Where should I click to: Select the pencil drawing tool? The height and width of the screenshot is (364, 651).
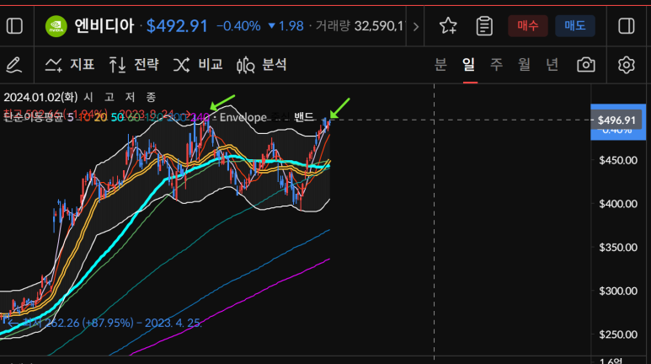(13, 65)
